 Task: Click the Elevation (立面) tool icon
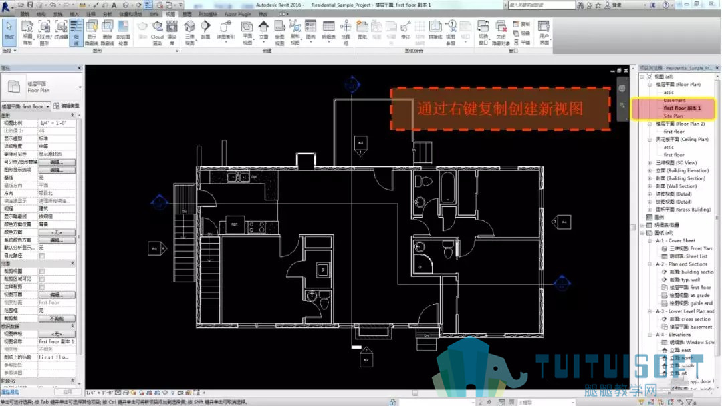click(x=263, y=30)
